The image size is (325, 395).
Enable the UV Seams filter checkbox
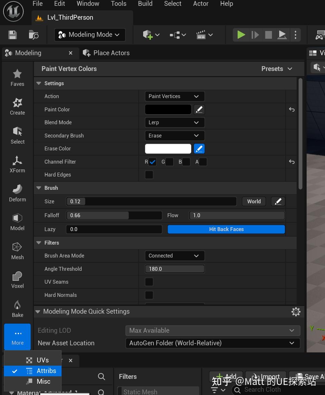click(x=149, y=282)
